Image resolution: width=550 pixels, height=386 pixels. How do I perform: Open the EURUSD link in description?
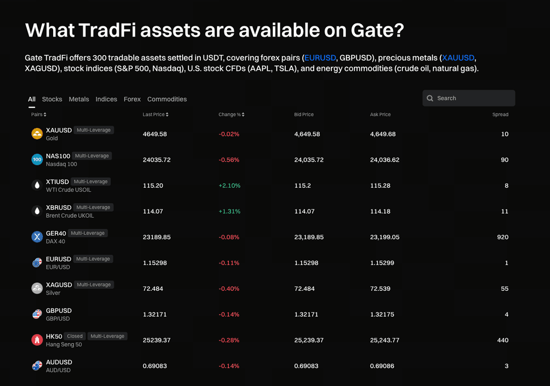tap(320, 58)
